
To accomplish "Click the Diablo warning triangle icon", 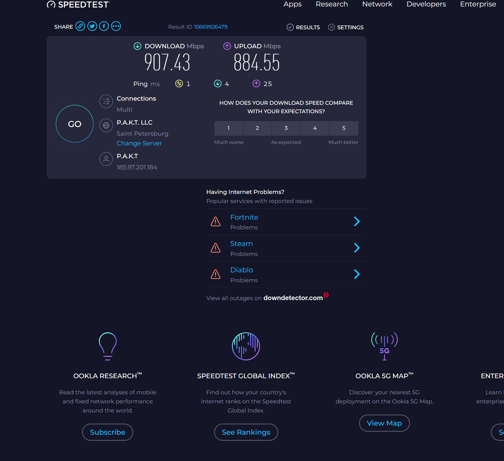I will pyautogui.click(x=216, y=274).
